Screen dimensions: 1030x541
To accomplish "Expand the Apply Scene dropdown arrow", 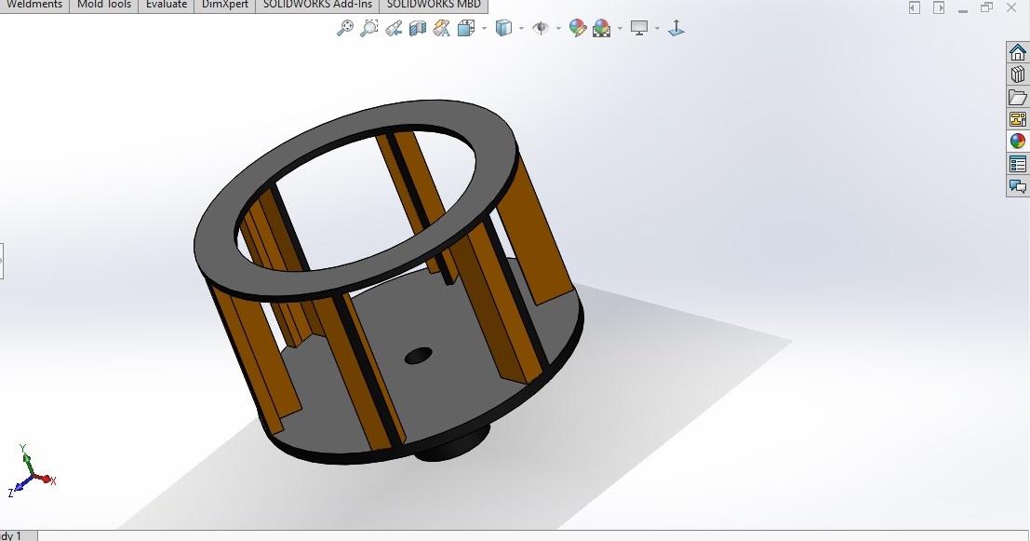I will coord(620,28).
